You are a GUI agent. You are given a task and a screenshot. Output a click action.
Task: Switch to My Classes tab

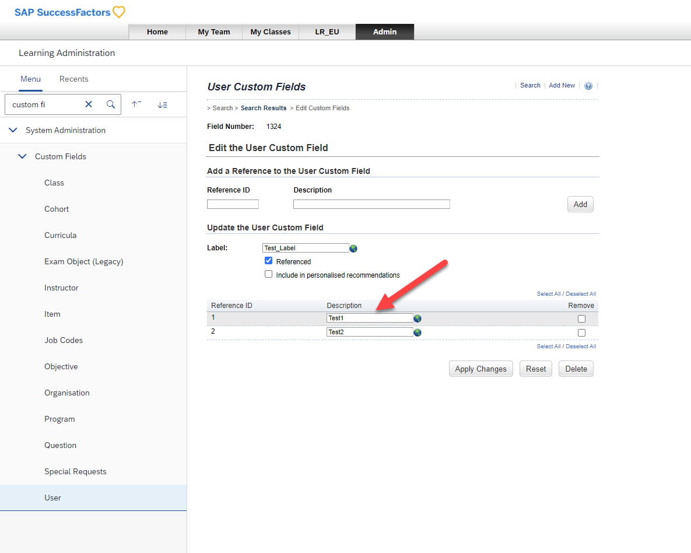pyautogui.click(x=271, y=32)
